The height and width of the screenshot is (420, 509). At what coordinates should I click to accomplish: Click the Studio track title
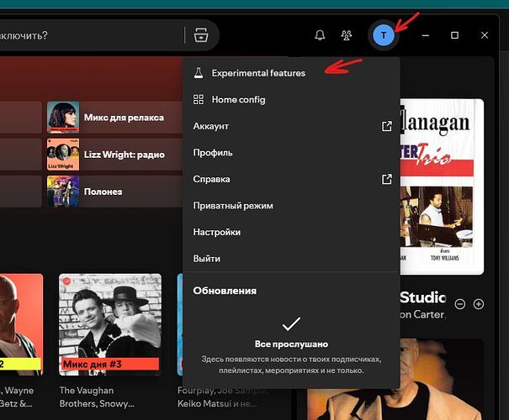(423, 297)
